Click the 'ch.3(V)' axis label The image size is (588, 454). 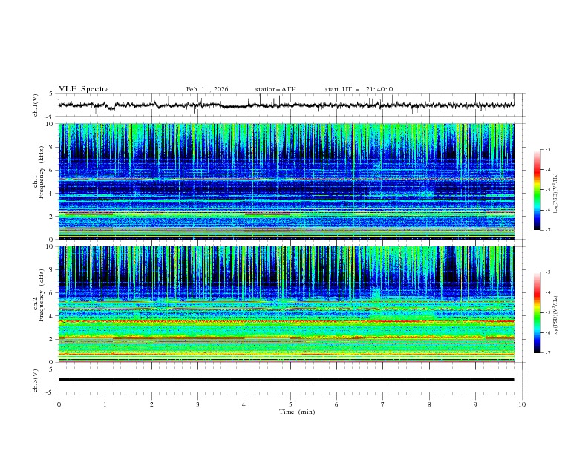coord(35,381)
